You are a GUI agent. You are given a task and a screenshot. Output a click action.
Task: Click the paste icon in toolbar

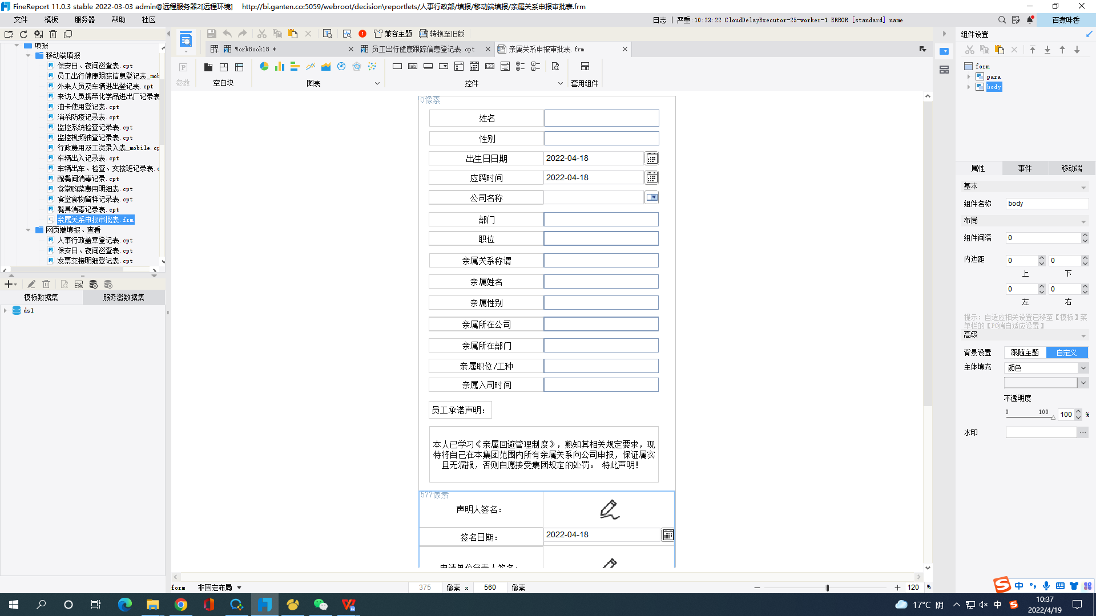[293, 34]
